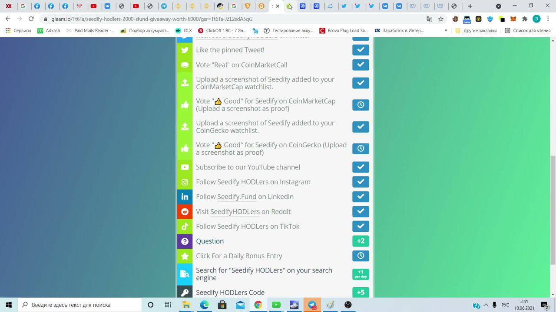Click checkmark for Follow on TikTok
The width and height of the screenshot is (556, 312).
361,226
